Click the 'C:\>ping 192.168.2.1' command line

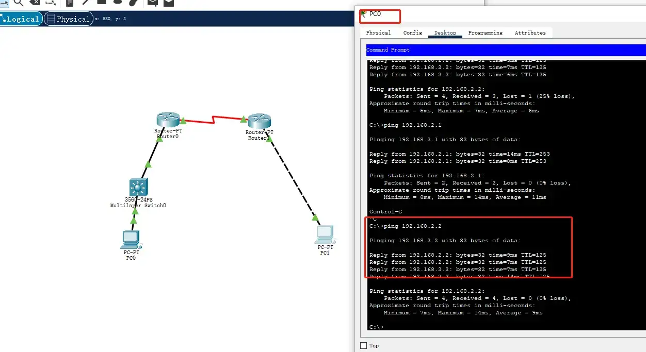click(x=406, y=125)
